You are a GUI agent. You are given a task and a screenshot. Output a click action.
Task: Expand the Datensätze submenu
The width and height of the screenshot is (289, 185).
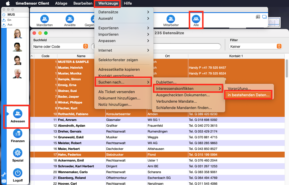pyautogui.click(x=124, y=12)
